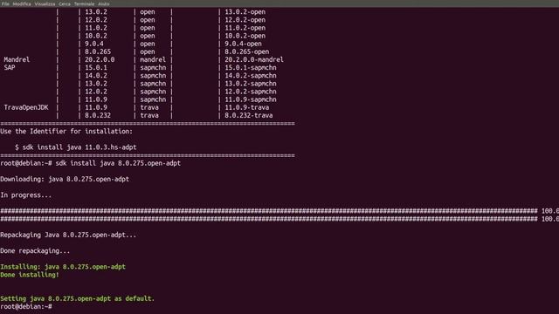The width and height of the screenshot is (559, 314).
Task: Click version cell 20.2.0.0
Action: pos(100,59)
